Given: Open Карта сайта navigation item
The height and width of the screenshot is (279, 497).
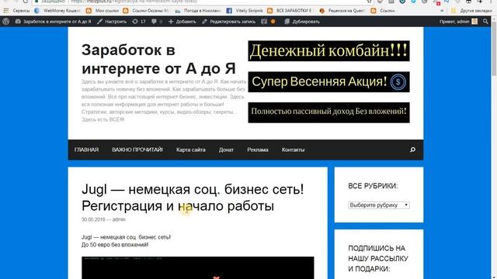Looking at the screenshot, I should [191, 150].
